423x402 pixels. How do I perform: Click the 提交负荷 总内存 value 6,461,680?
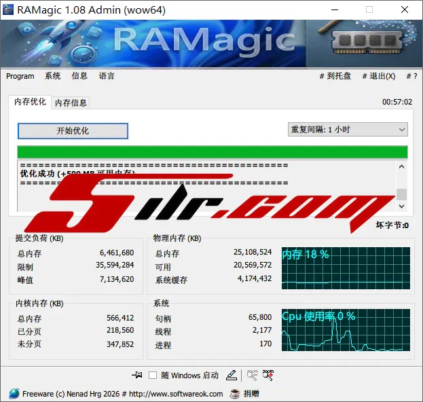click(x=117, y=253)
